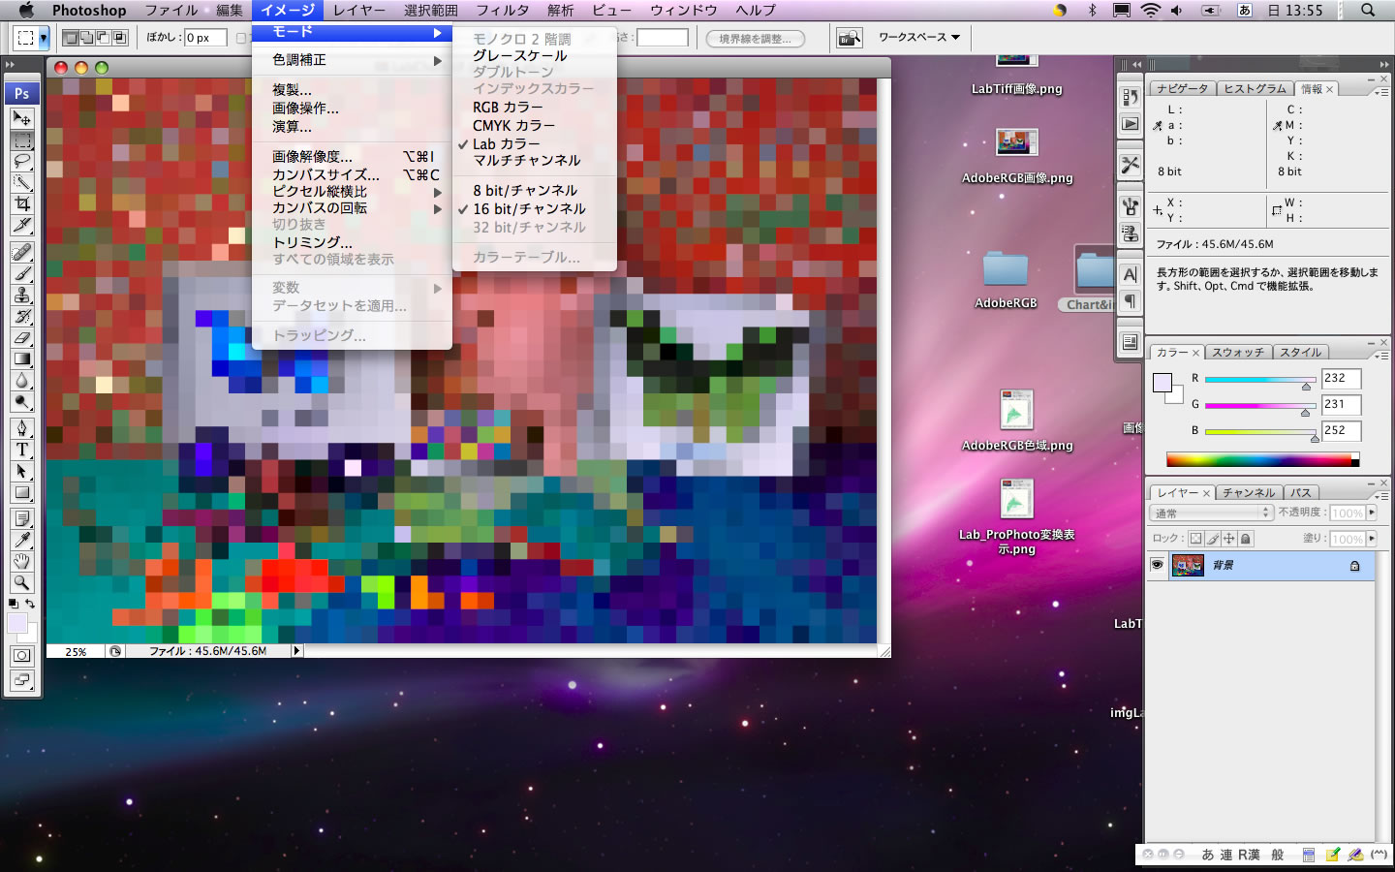Select the Path Selection tool
1395x872 pixels.
(x=21, y=471)
